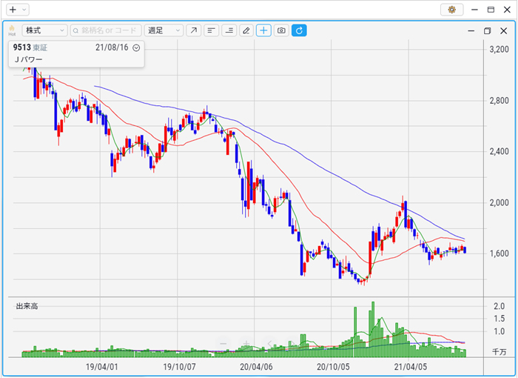This screenshot has width=518, height=378.
Task: Focus the 銘柄名 or コード search field
Action: (x=106, y=30)
